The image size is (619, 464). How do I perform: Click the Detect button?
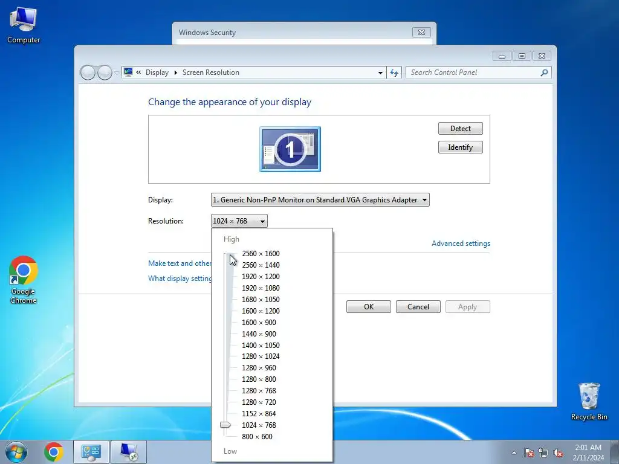460,128
